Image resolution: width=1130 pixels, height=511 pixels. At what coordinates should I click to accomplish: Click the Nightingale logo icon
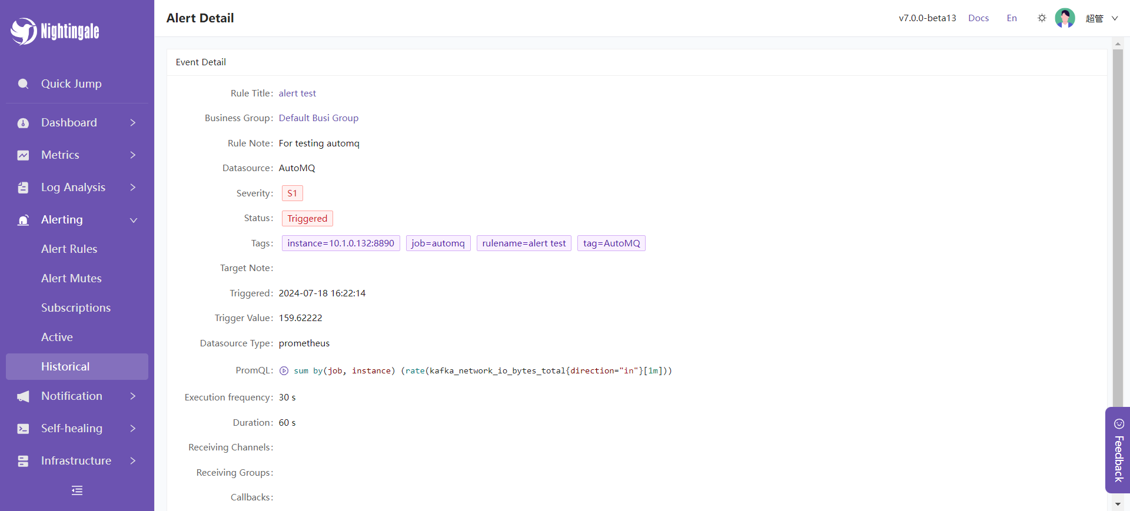24,31
